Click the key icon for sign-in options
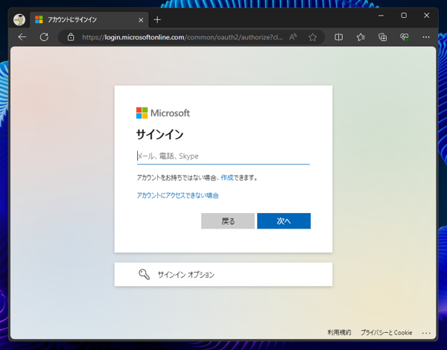The width and height of the screenshot is (447, 350). [x=144, y=274]
